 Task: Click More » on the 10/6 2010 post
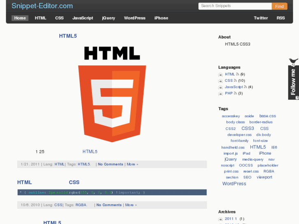point(131,205)
